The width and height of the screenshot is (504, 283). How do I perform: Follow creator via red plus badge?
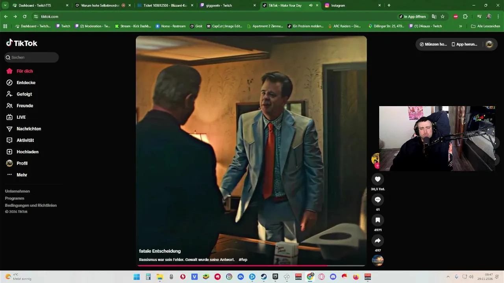(x=377, y=166)
